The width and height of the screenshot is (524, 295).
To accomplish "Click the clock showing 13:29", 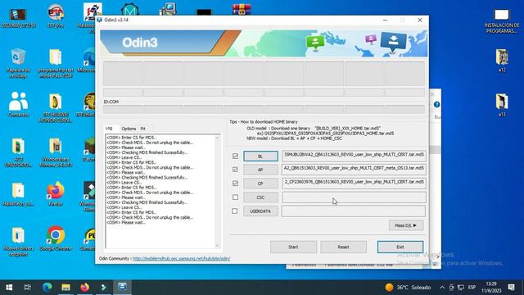I will (491, 288).
